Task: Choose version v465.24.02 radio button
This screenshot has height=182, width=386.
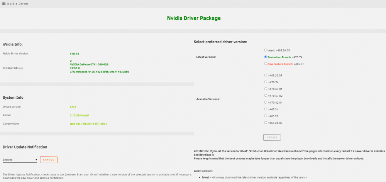Action: point(266,123)
